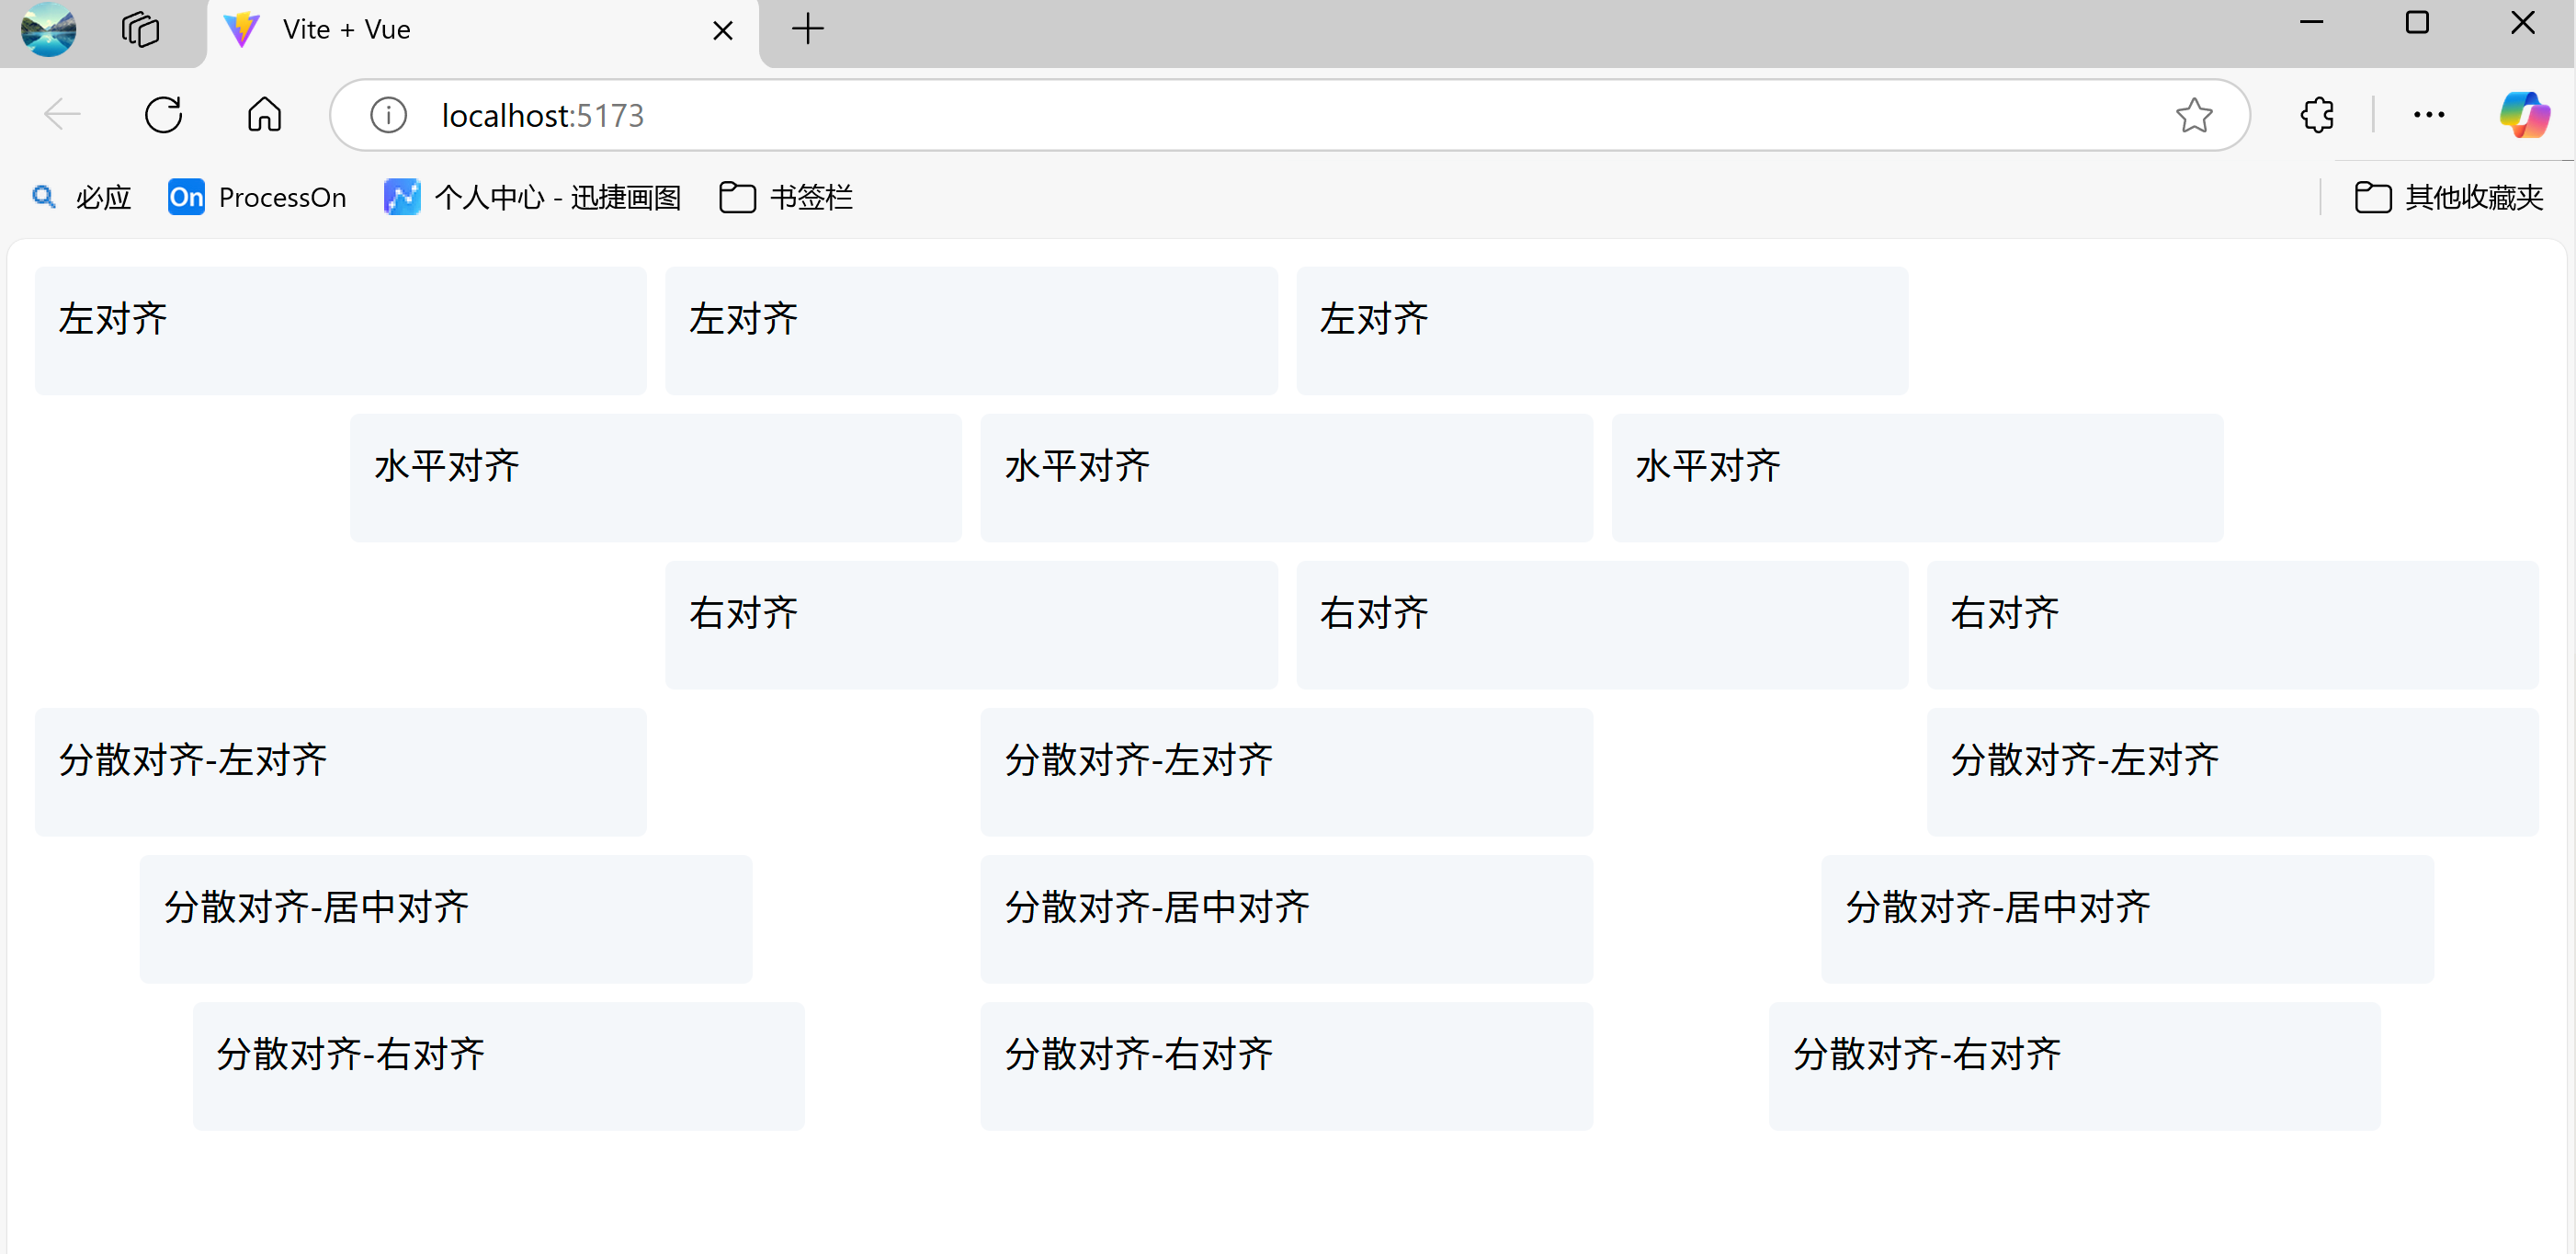This screenshot has height=1254, width=2576.
Task: Open the site information icon
Action: click(388, 115)
